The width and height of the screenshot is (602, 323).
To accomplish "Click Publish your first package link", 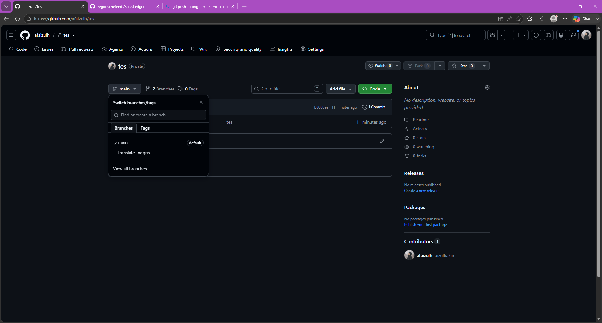I will click(x=425, y=225).
